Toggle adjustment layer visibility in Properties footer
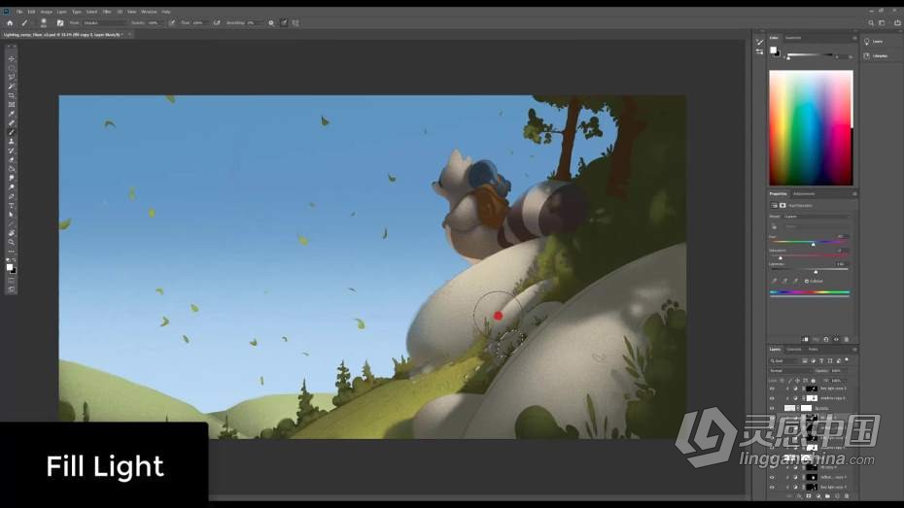The width and height of the screenshot is (904, 508). (x=836, y=340)
